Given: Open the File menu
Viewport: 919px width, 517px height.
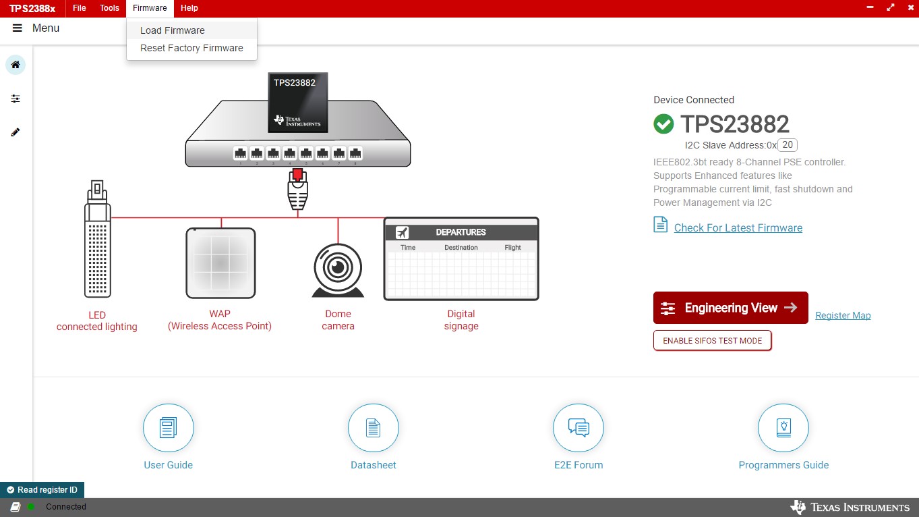Looking at the screenshot, I should (79, 8).
